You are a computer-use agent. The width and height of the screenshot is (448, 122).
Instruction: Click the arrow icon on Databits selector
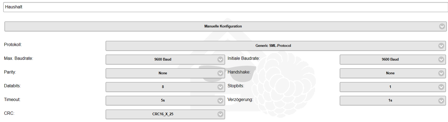click(x=220, y=87)
